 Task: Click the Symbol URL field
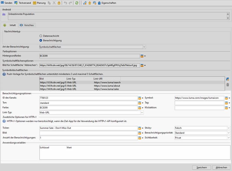(x=200, y=98)
